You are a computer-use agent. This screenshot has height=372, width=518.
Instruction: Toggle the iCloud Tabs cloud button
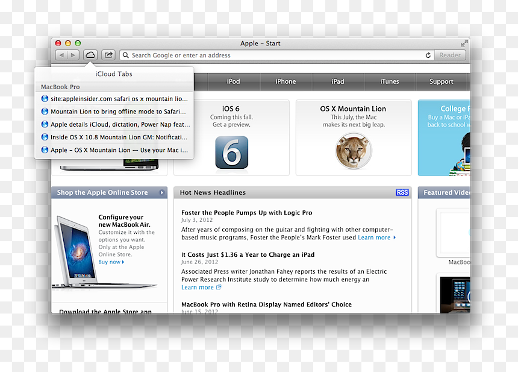(90, 55)
